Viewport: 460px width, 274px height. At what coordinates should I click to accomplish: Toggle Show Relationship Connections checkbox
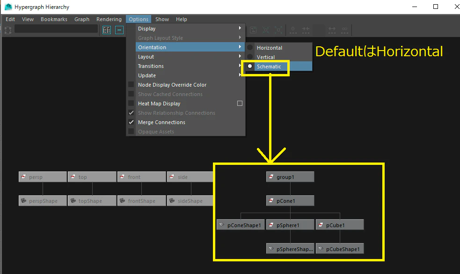pos(131,113)
